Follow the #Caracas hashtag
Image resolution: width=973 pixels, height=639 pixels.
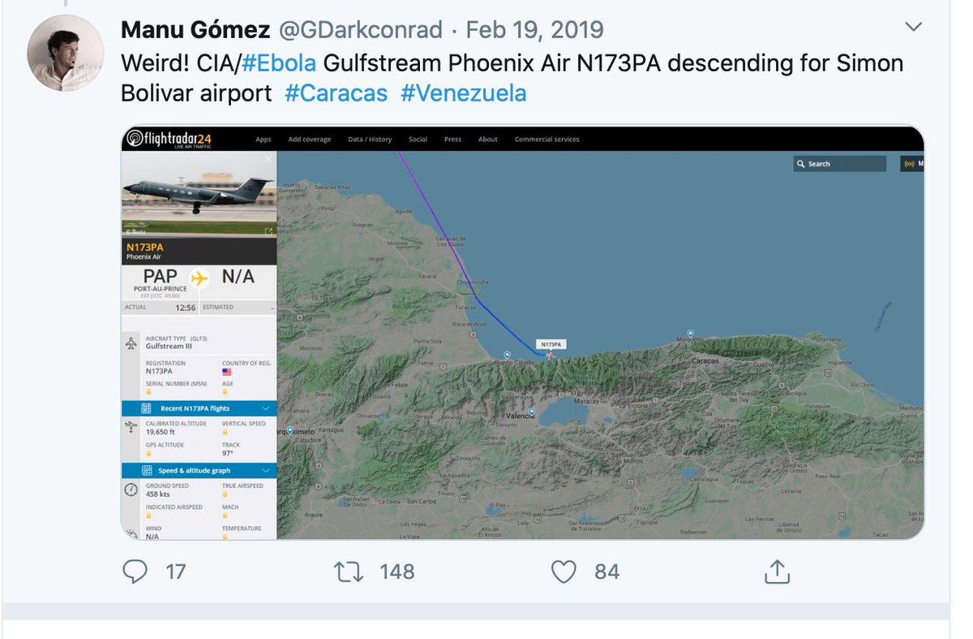point(336,93)
